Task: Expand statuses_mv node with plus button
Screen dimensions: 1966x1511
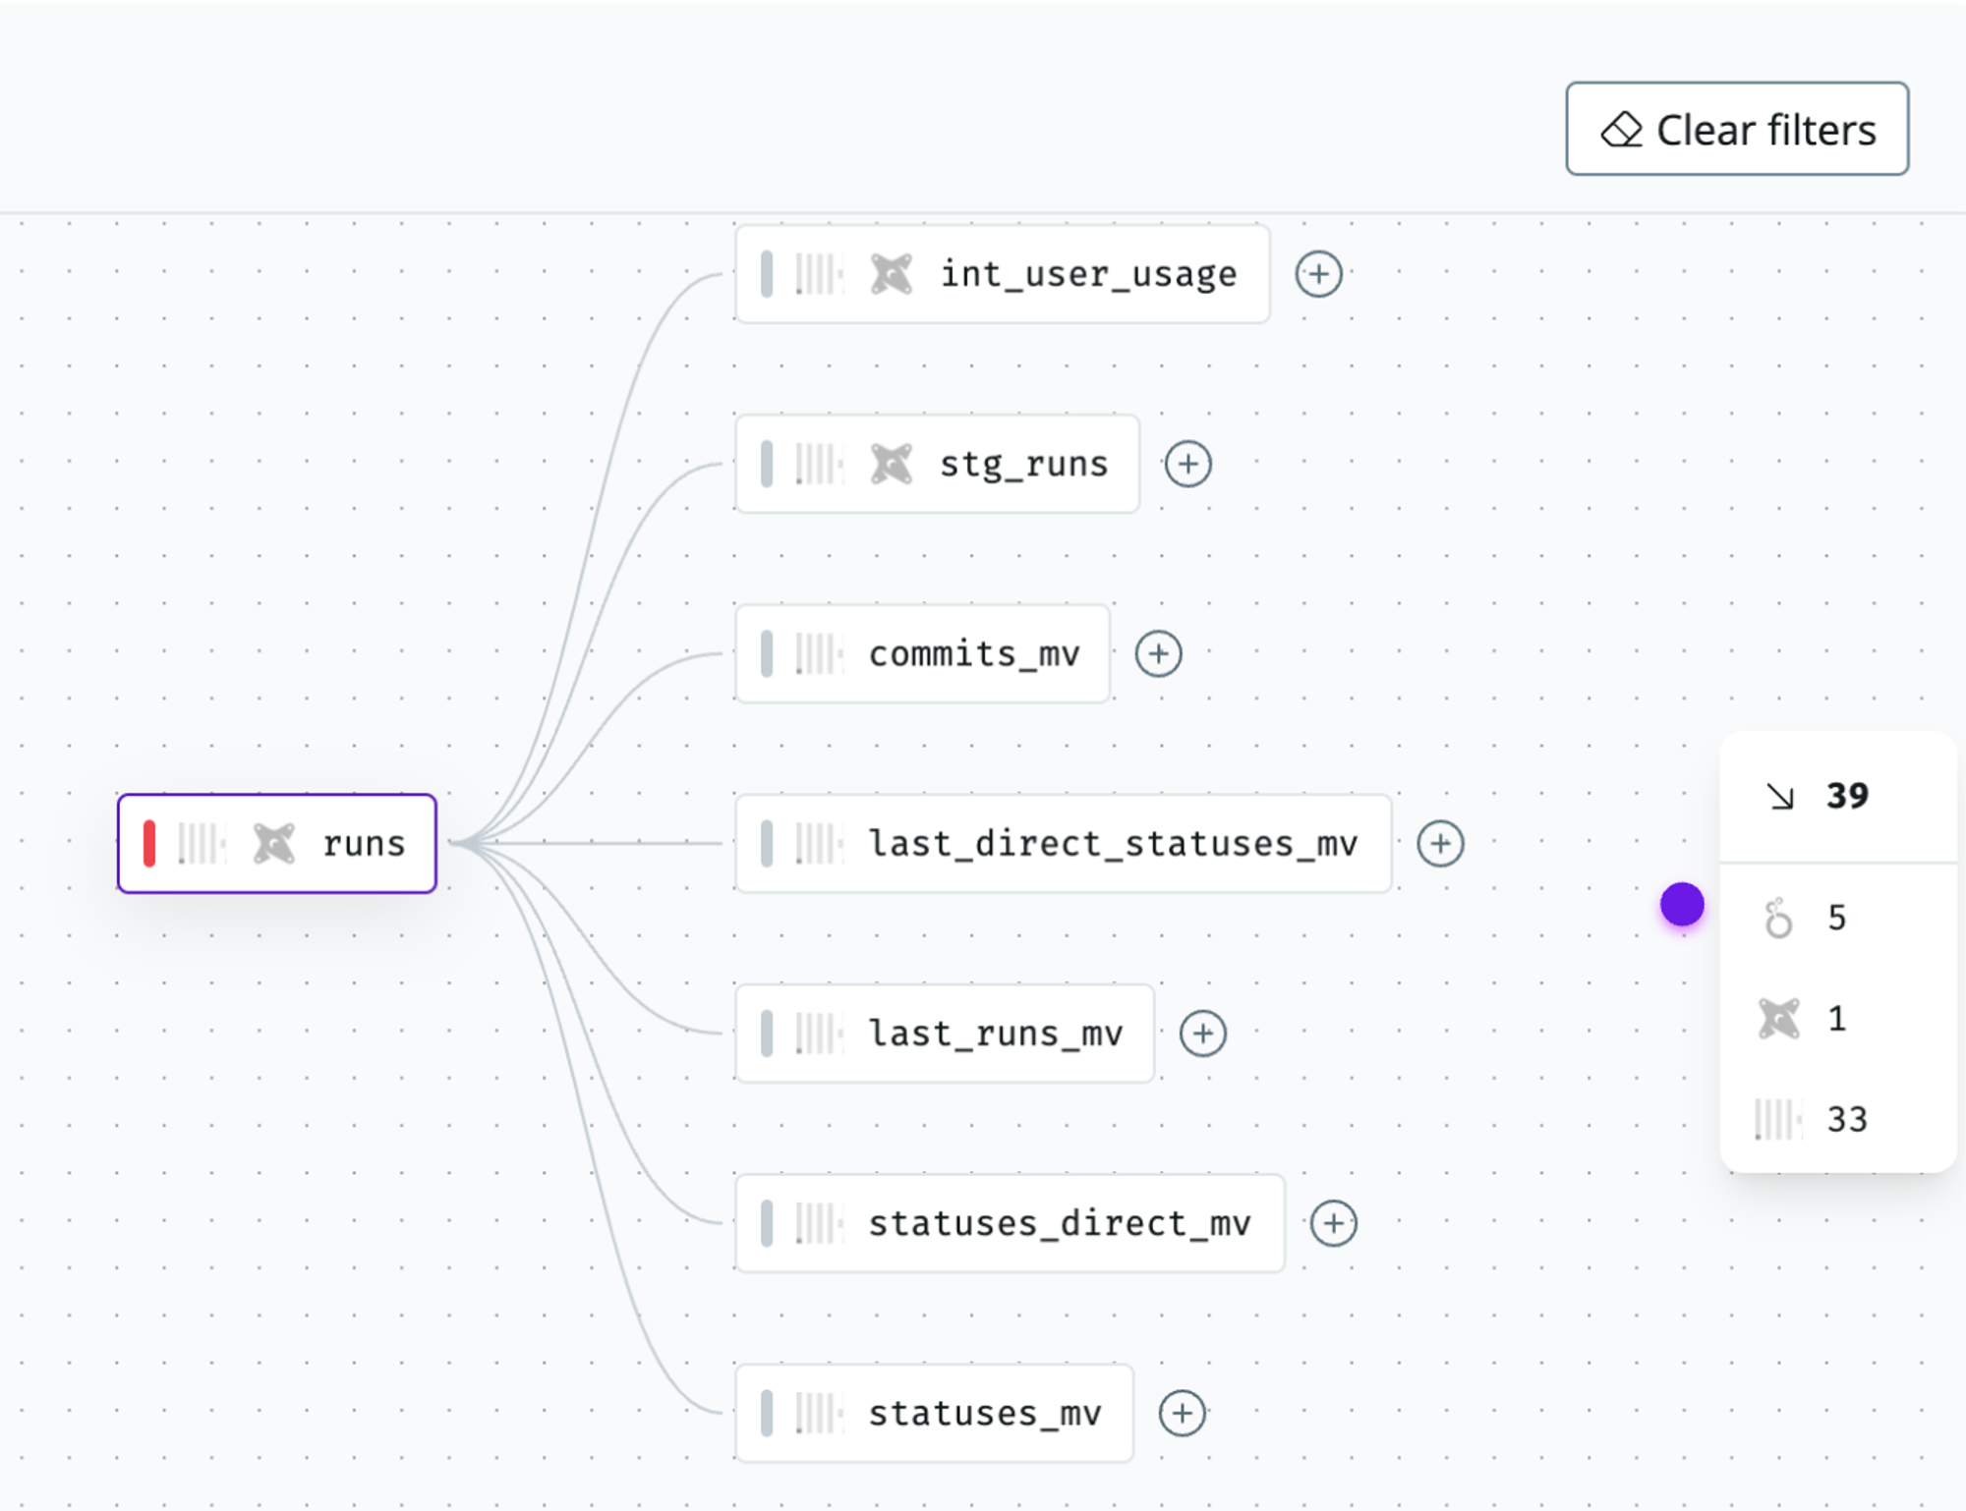Action: (1182, 1413)
